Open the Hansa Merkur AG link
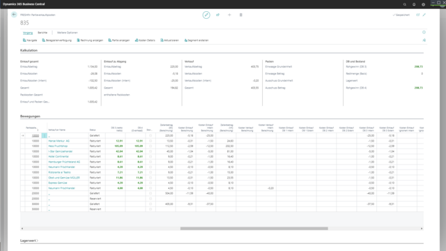This screenshot has height=251, width=446. coord(59,141)
